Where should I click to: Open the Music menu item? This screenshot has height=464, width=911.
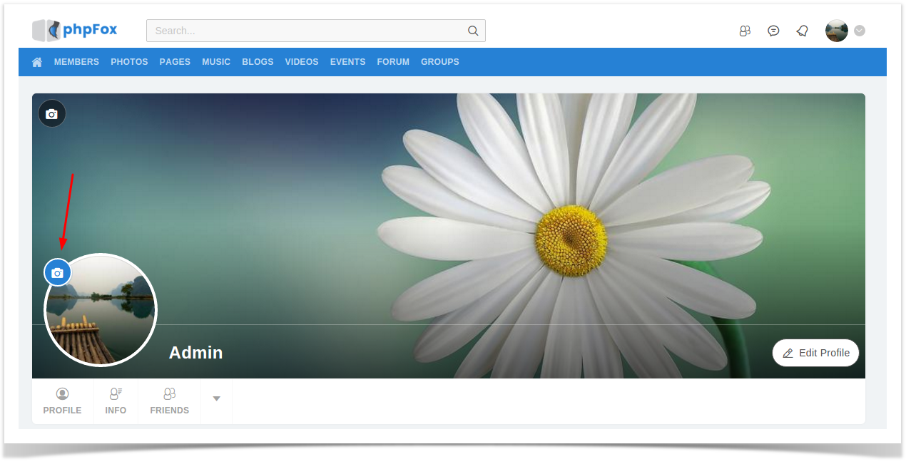pos(216,62)
